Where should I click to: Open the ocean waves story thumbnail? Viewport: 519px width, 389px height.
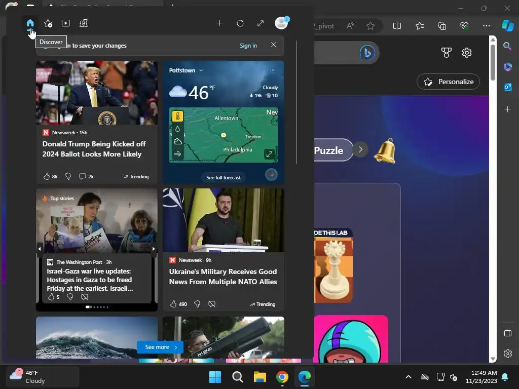[x=97, y=337]
